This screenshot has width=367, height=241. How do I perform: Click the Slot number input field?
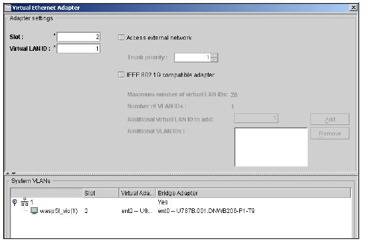79,37
